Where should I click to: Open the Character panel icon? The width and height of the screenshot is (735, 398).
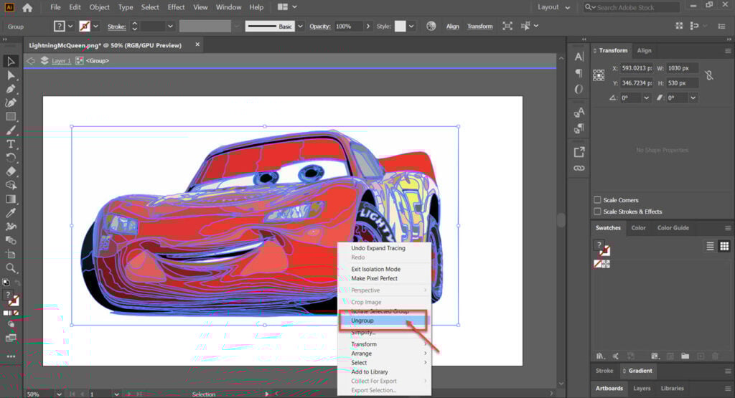pyautogui.click(x=579, y=57)
